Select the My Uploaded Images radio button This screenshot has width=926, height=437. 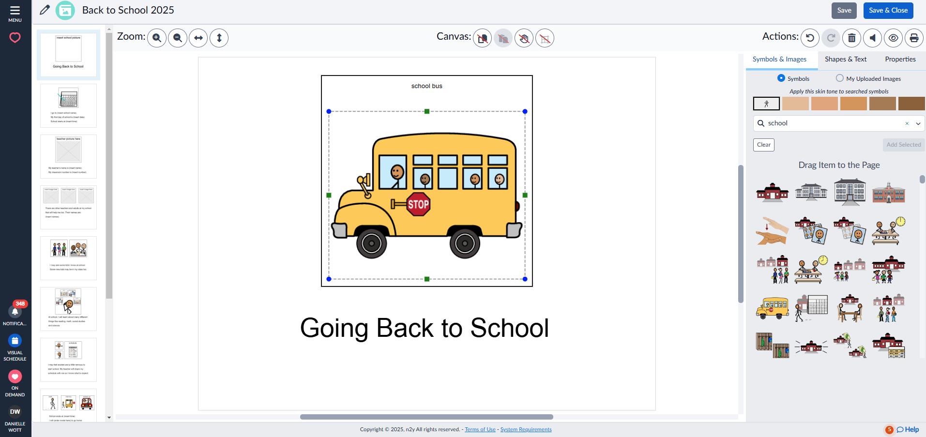[840, 78]
